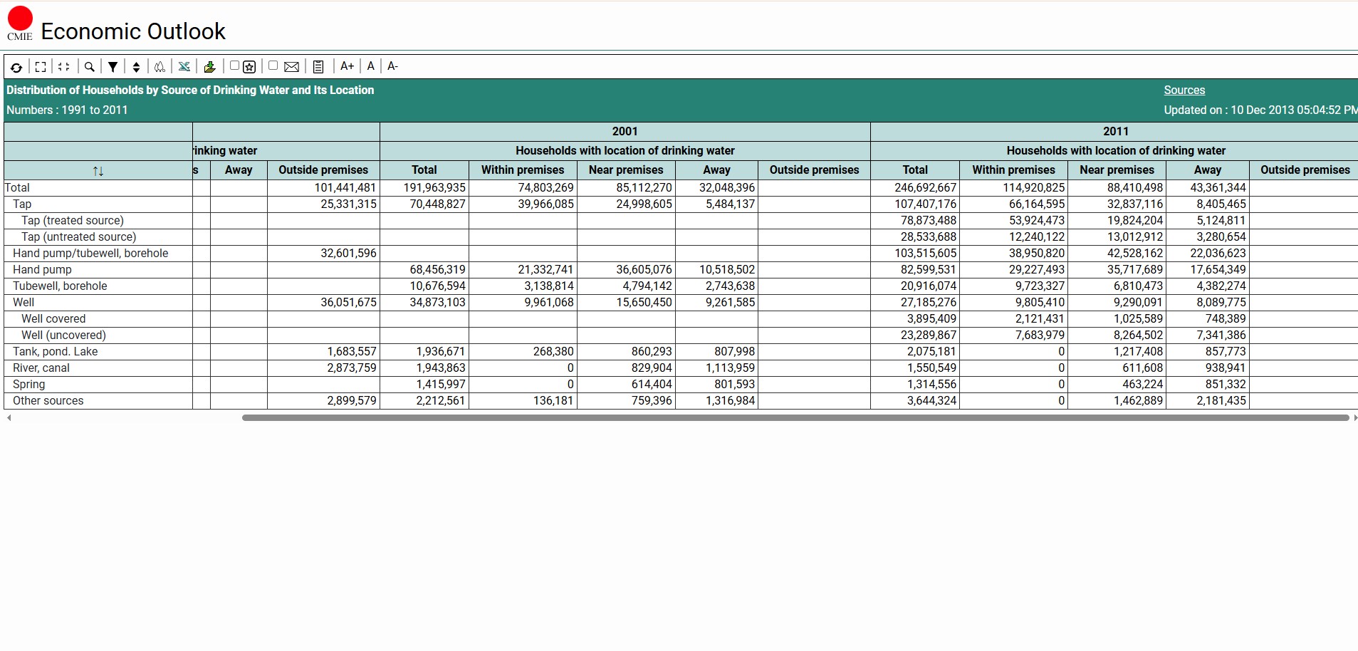Click the left scroll arrow below table
This screenshot has height=651, width=1358.
coord(9,418)
